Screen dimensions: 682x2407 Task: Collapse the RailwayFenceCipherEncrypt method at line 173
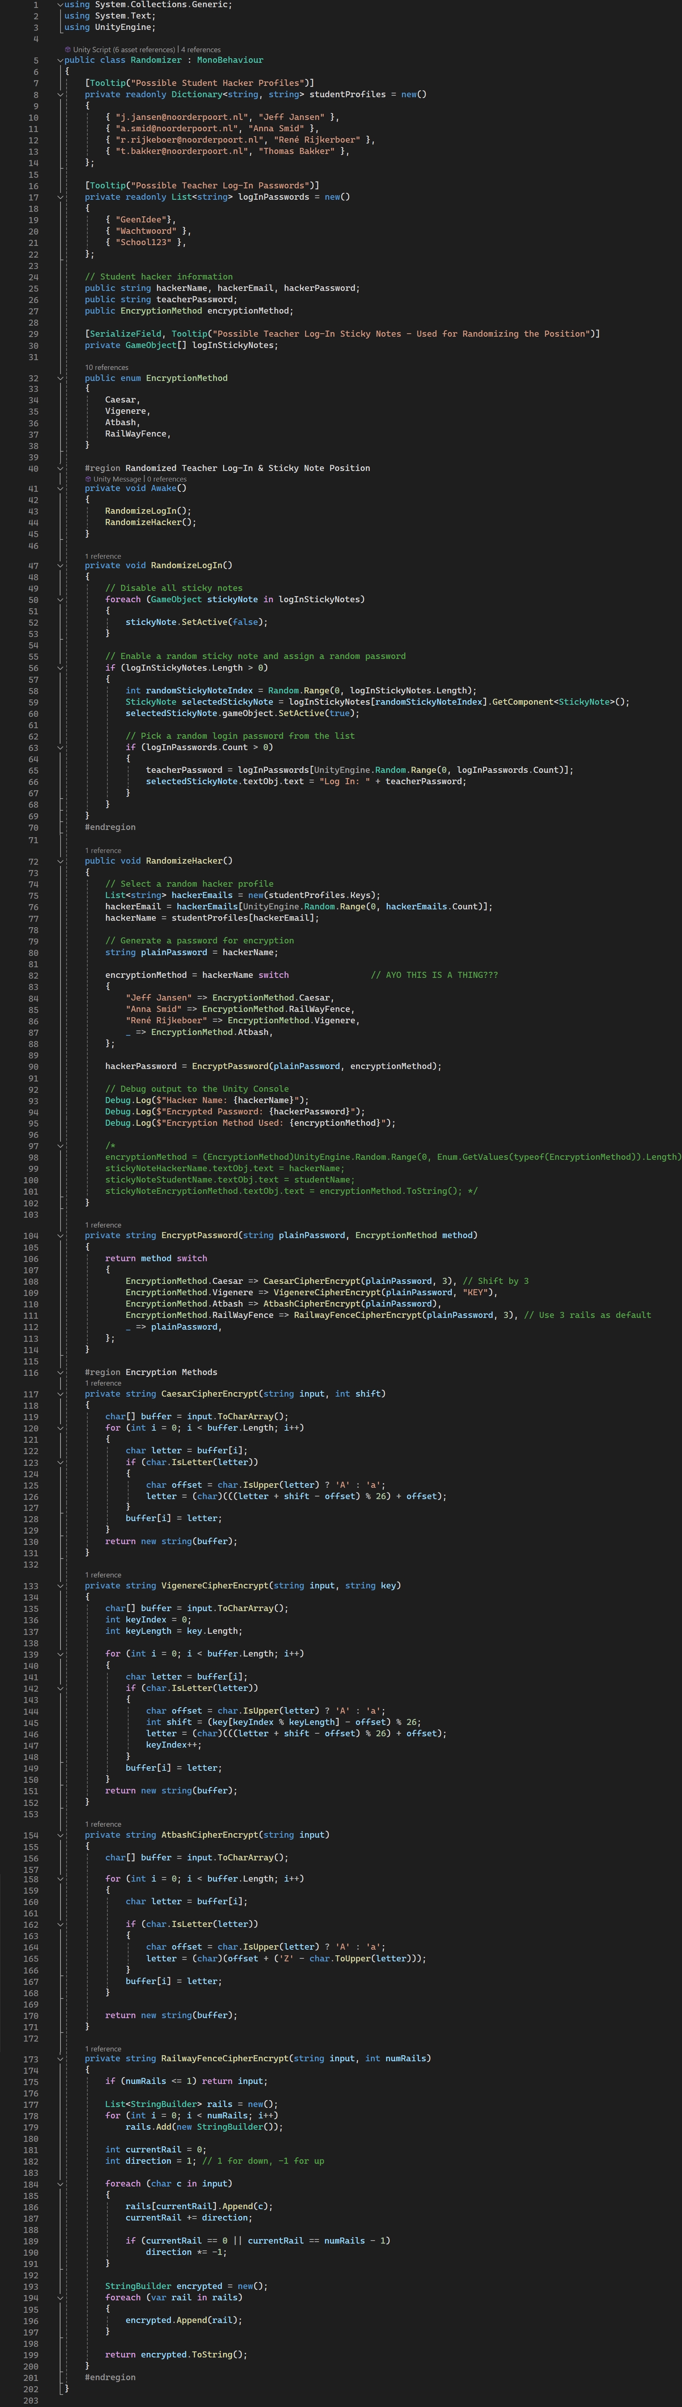tap(61, 2059)
